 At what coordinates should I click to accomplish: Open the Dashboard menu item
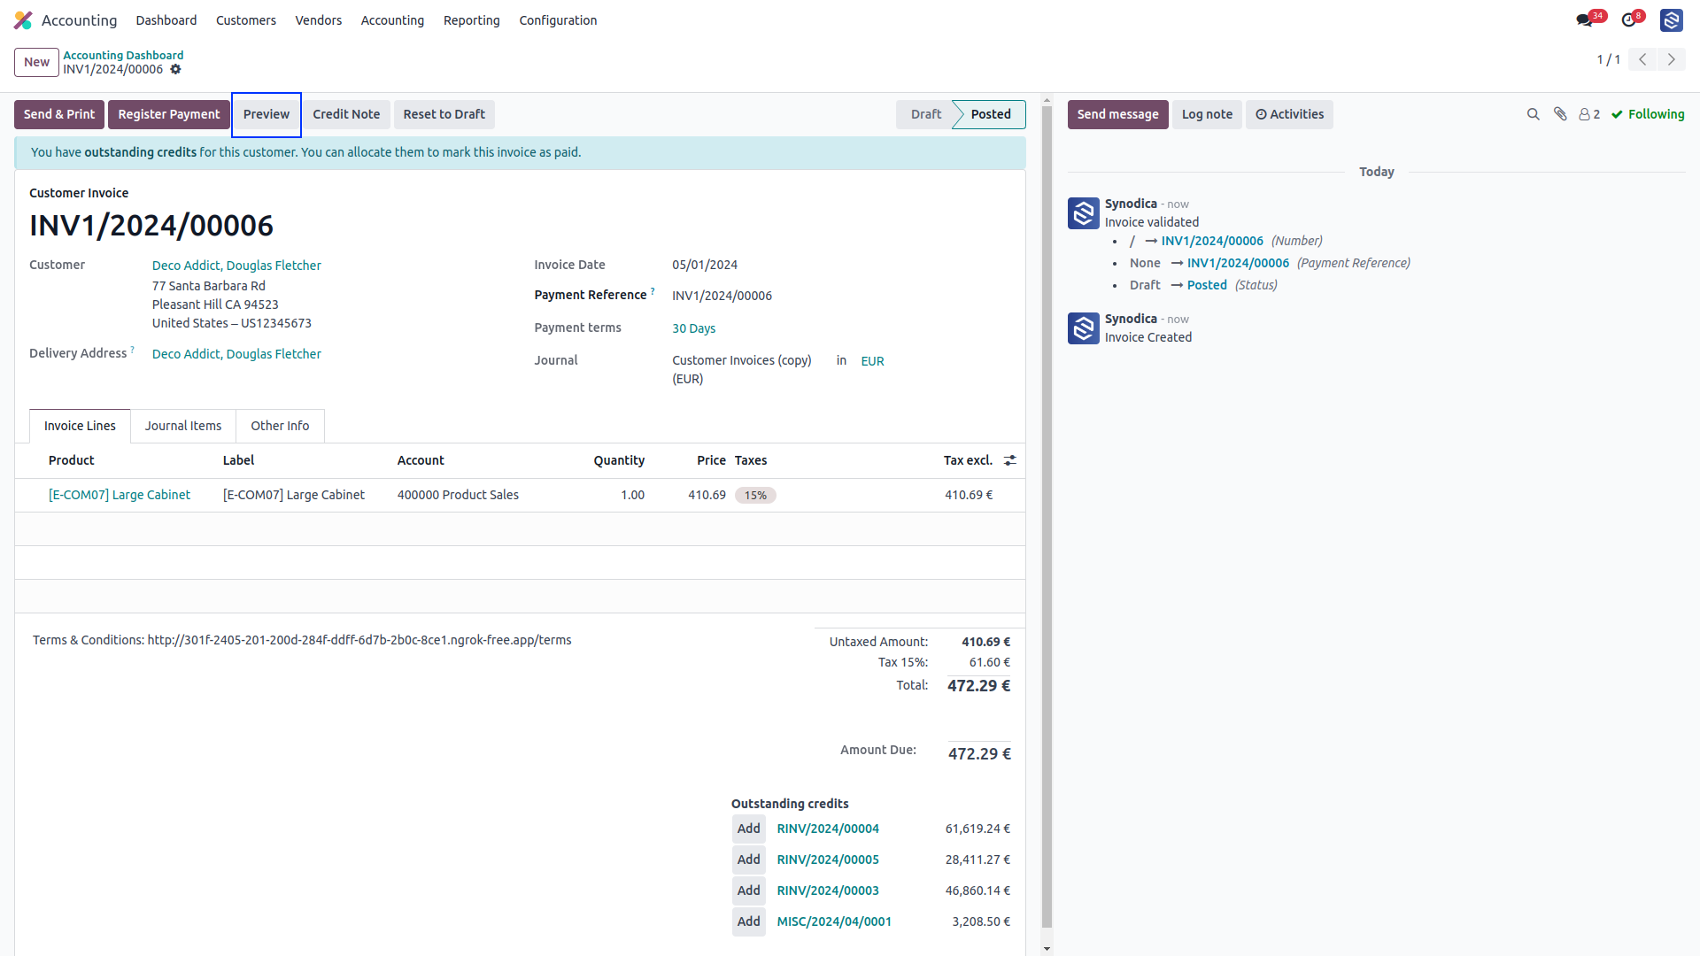[166, 20]
